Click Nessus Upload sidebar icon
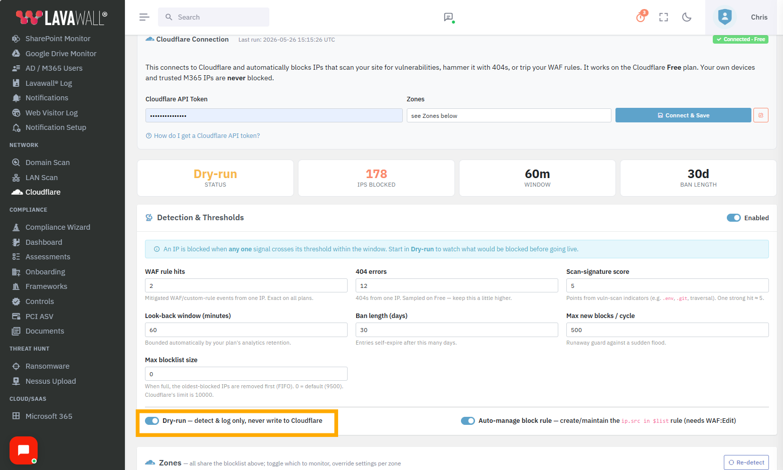Viewport: 783px width, 470px height. (x=16, y=381)
